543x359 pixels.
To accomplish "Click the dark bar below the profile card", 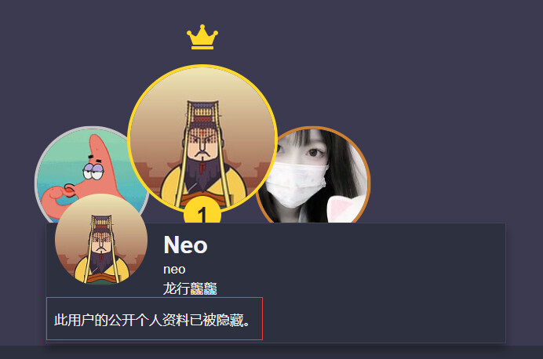I will (271, 352).
